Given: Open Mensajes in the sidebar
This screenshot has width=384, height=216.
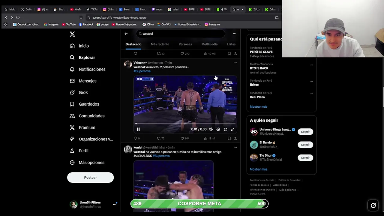Looking at the screenshot, I should click(83, 81).
